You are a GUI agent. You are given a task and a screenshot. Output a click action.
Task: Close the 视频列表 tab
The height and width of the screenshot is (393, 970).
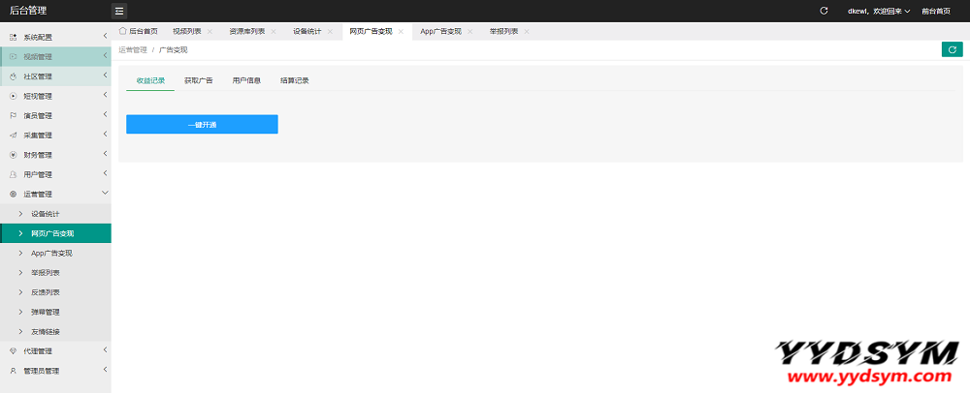pos(210,32)
